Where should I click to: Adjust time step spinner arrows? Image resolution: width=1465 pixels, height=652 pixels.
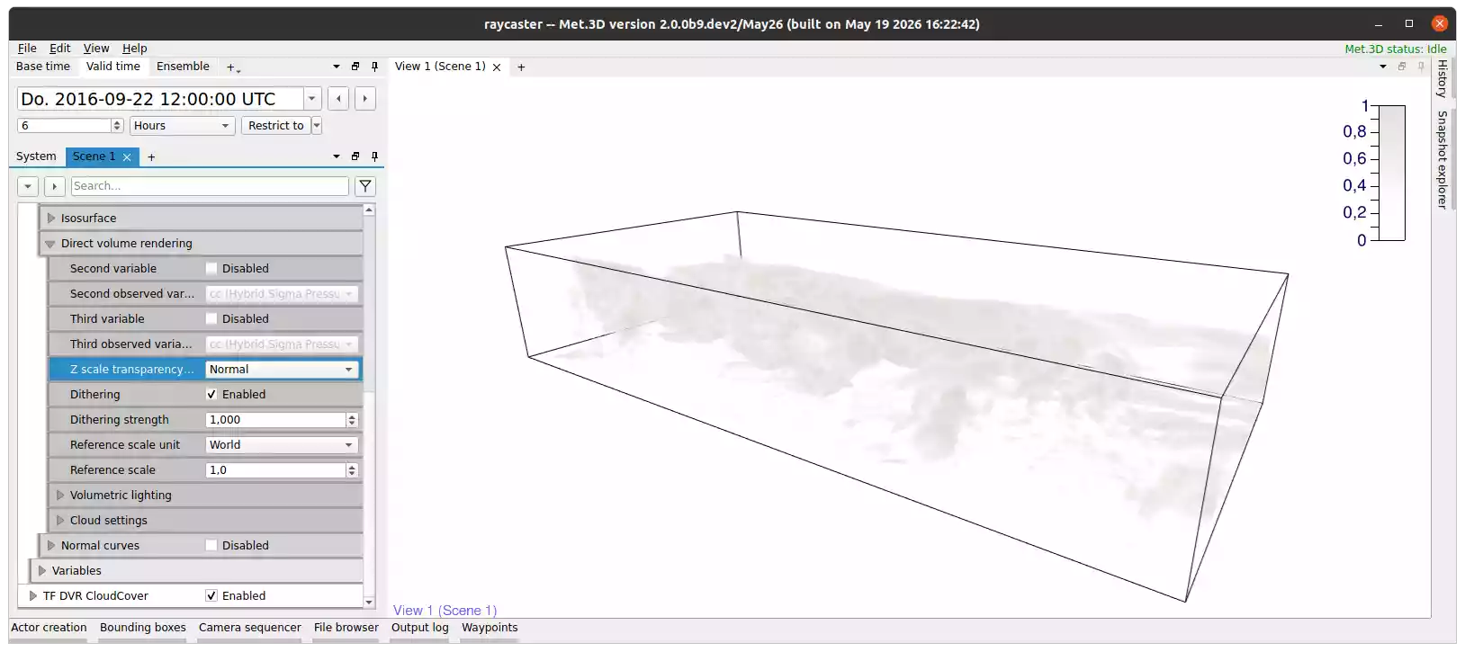(117, 126)
